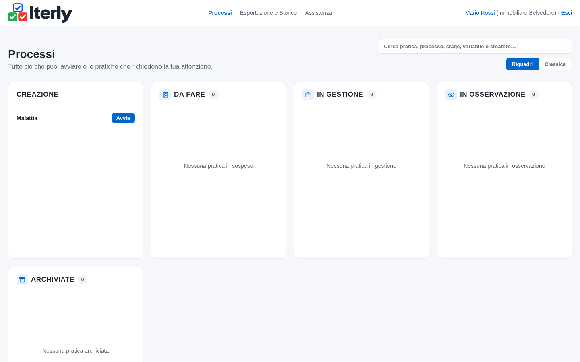Open Mario Rossi profile link
Image resolution: width=580 pixels, height=362 pixels.
[480, 13]
